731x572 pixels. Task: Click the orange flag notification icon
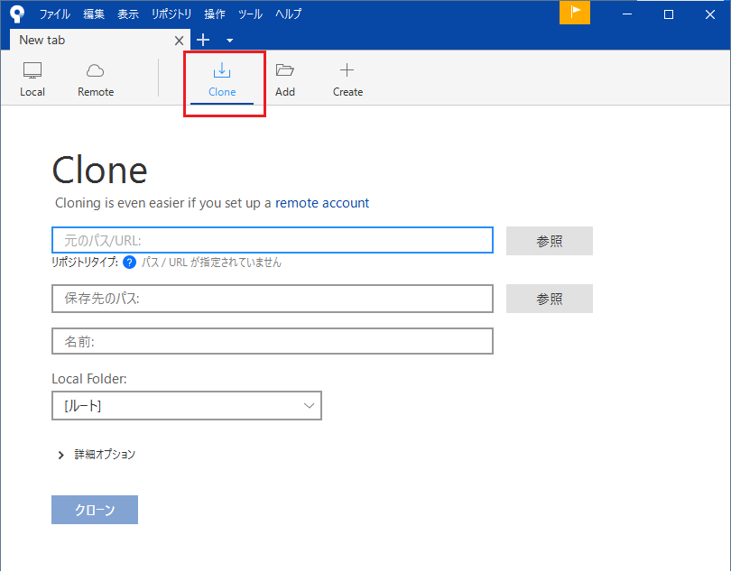(x=574, y=12)
